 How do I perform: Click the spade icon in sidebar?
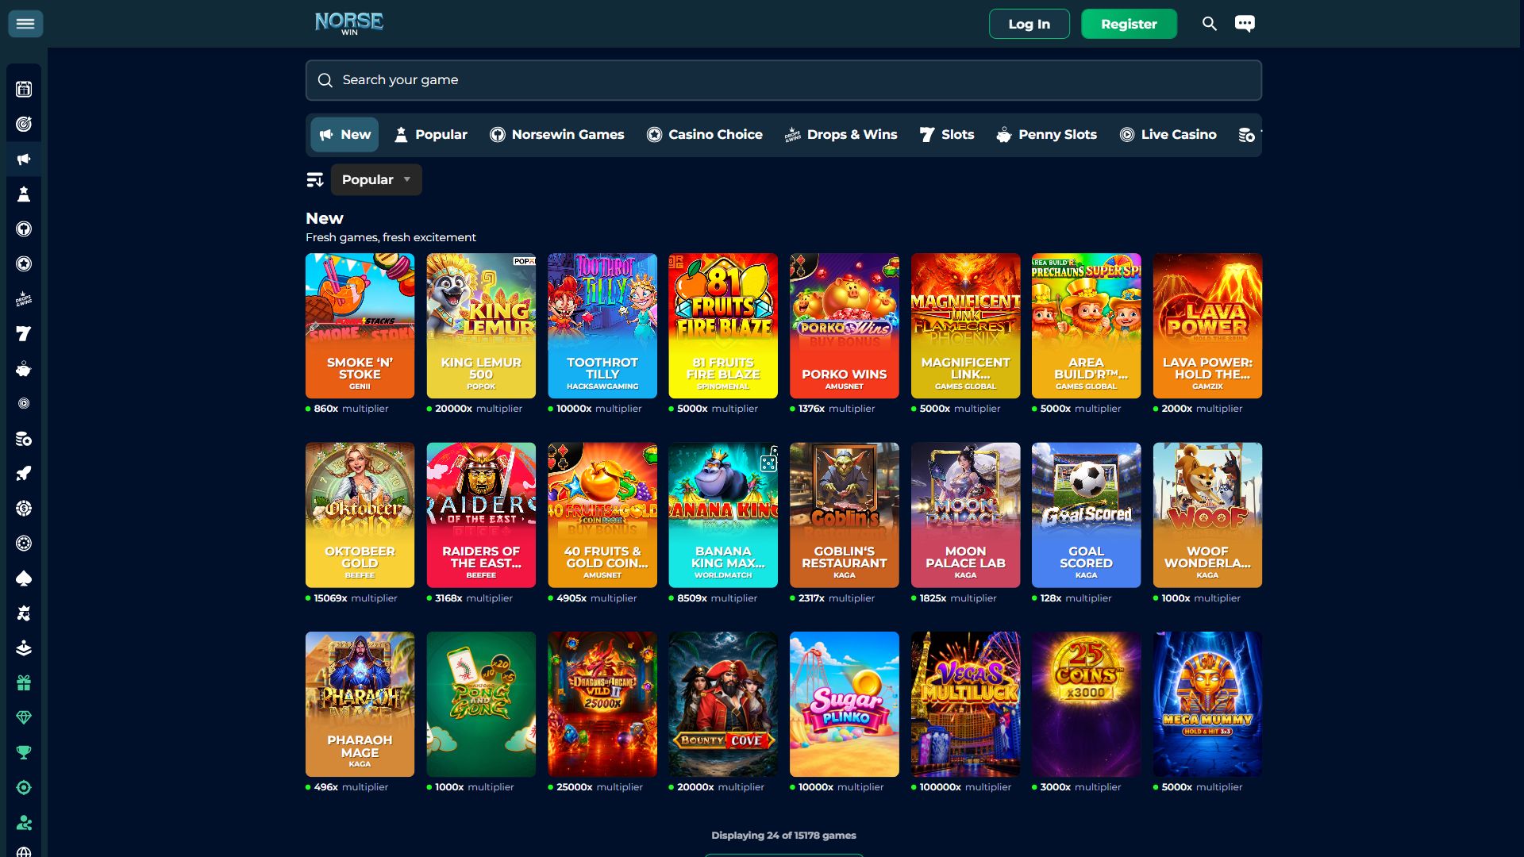point(24,578)
